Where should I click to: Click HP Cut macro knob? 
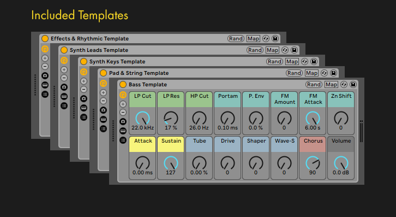(x=199, y=118)
